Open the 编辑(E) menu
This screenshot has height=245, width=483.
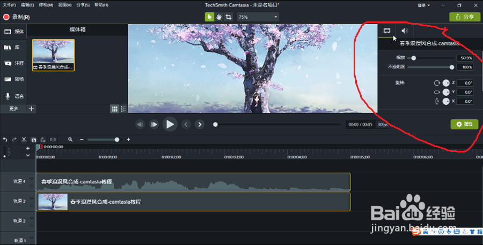coord(27,5)
